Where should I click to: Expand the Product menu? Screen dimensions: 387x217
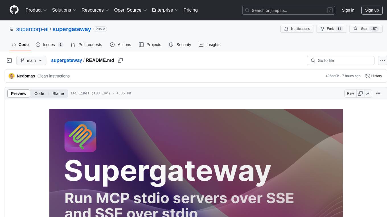[x=36, y=10]
